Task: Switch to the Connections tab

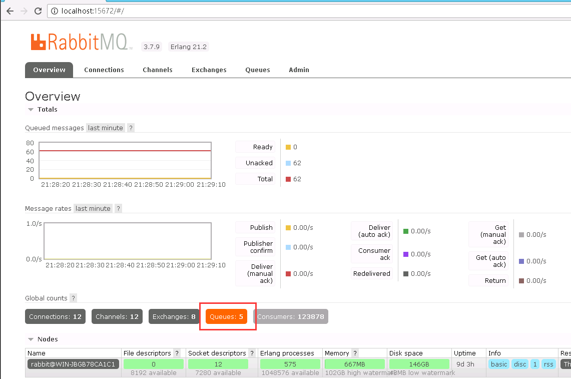Action: [x=104, y=70]
